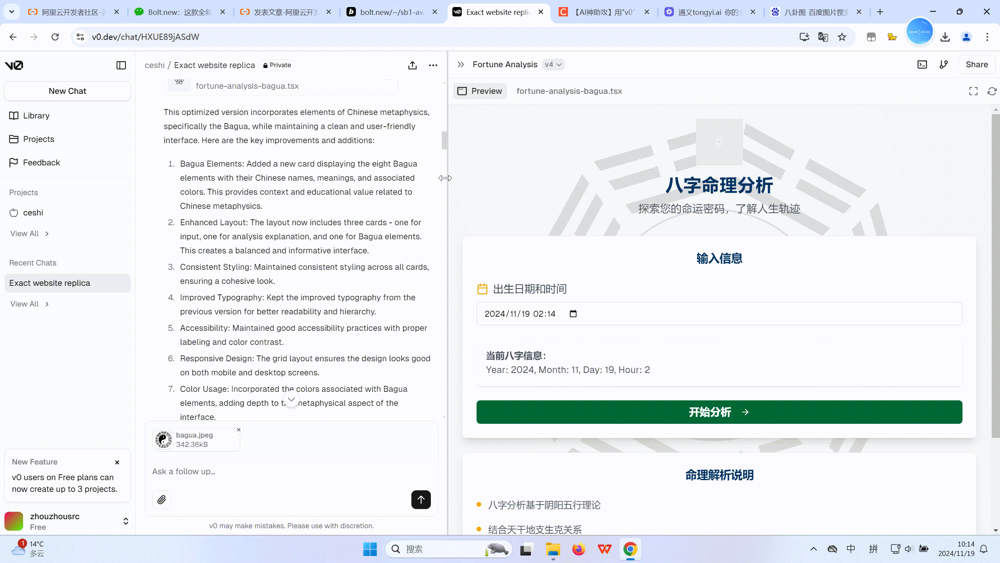Remove the bagua.jpeg attachment
The width and height of the screenshot is (1000, 563).
coord(239,430)
